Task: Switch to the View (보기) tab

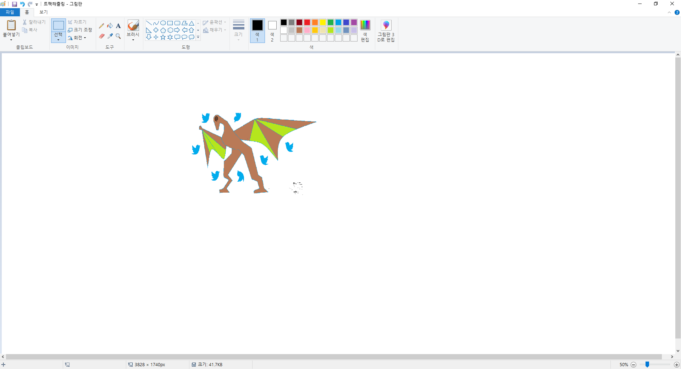Action: pyautogui.click(x=43, y=12)
